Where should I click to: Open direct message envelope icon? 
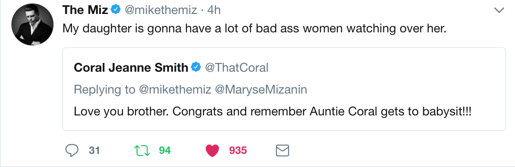tap(282, 151)
